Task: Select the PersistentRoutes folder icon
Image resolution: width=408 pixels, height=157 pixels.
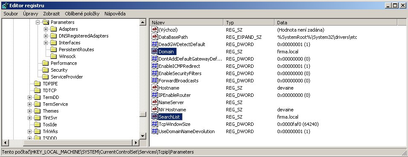Action: pyautogui.click(x=54, y=49)
